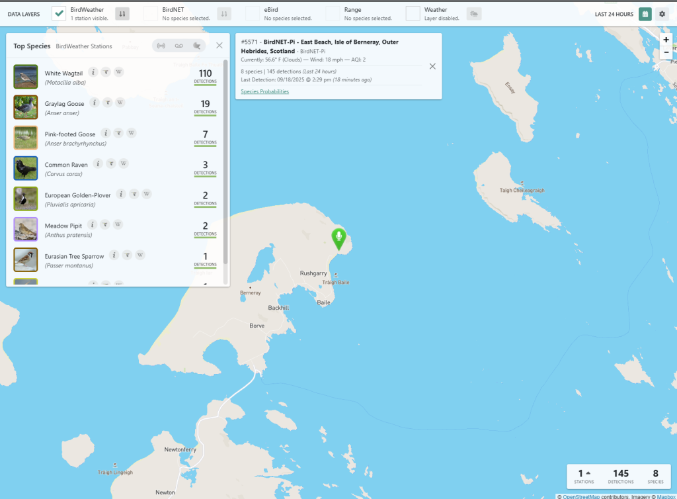The width and height of the screenshot is (677, 499).
Task: Click the voicemail icon in Top Species header
Action: click(179, 46)
